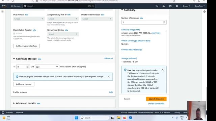Image resolution: width=216 pixels, height=121 pixels.
Task: Collapse the Summary panel
Action: (122, 10)
